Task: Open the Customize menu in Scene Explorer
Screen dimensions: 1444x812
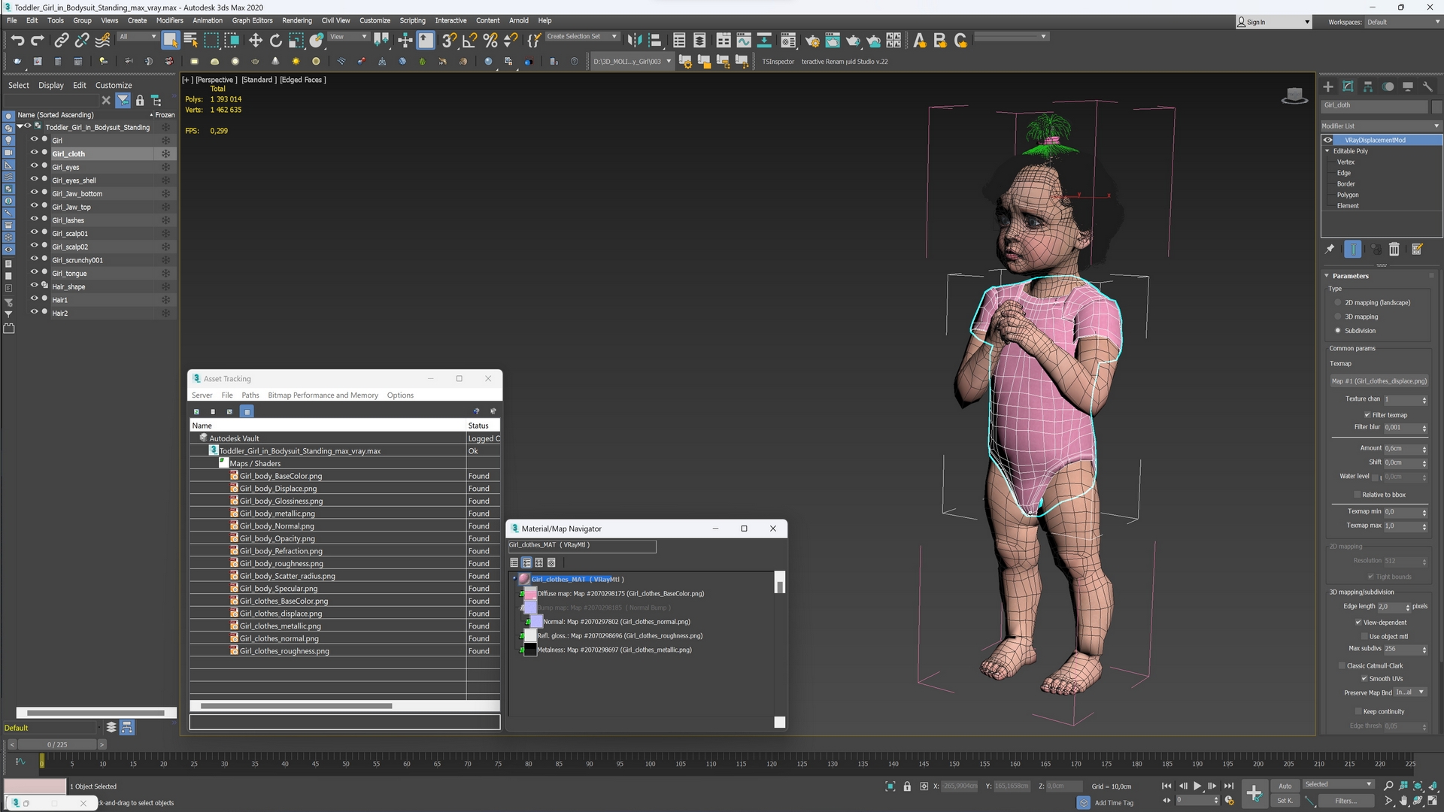Action: (114, 86)
